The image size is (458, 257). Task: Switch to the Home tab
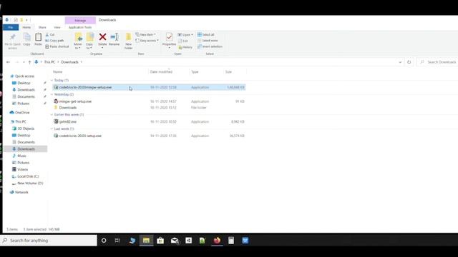pos(26,27)
